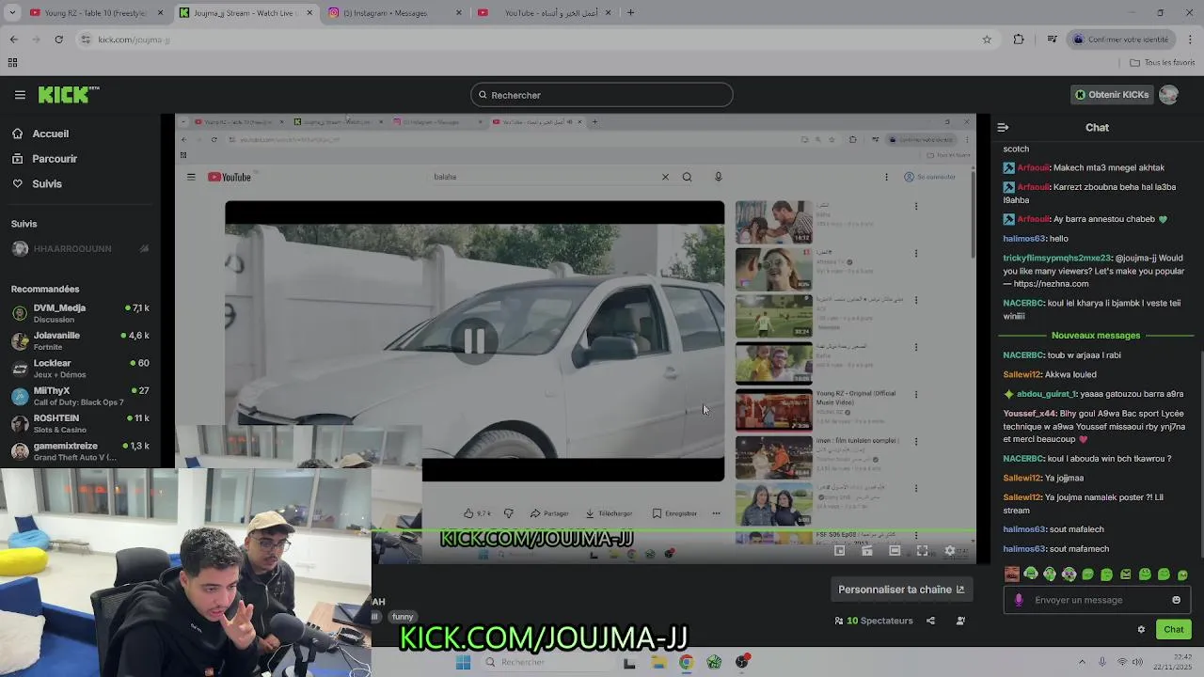Open Chrome three-dot menu

[x=1191, y=39]
